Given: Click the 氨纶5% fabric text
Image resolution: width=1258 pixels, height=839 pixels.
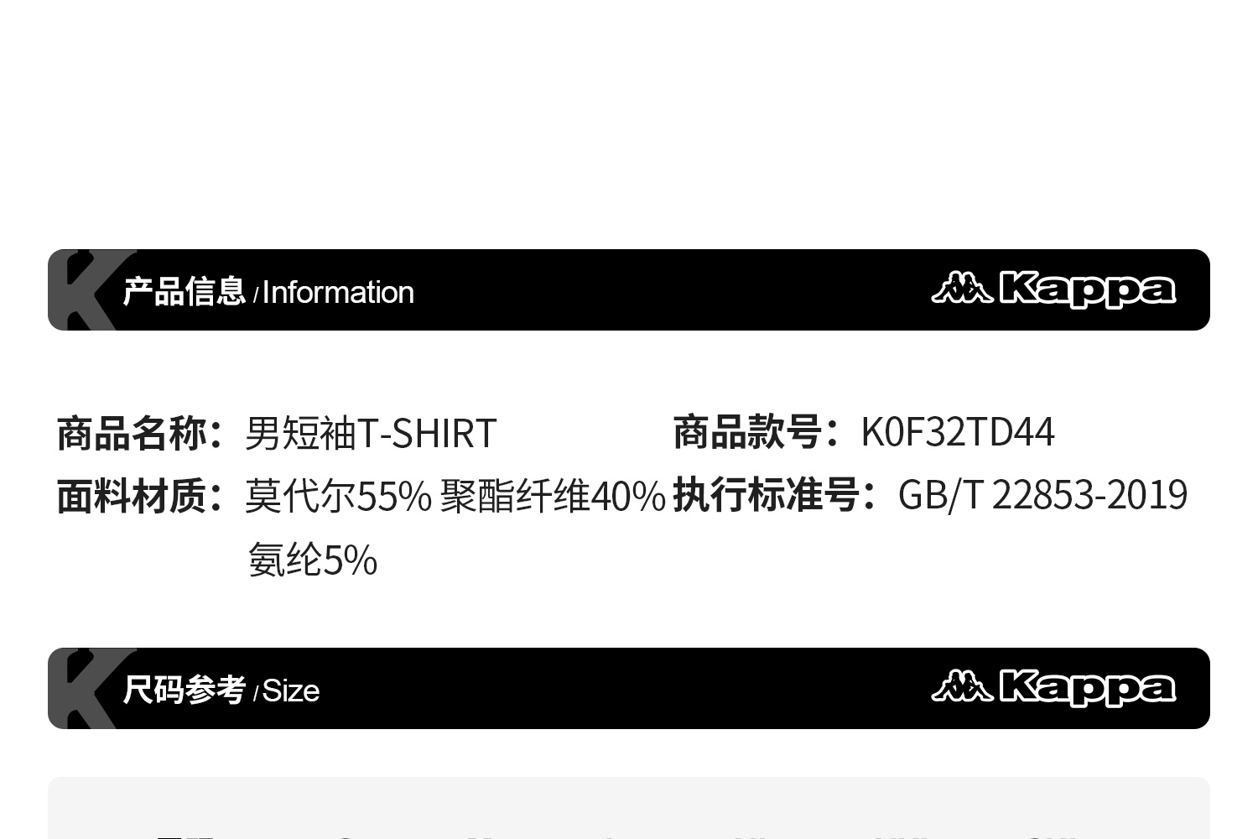Looking at the screenshot, I should [313, 560].
